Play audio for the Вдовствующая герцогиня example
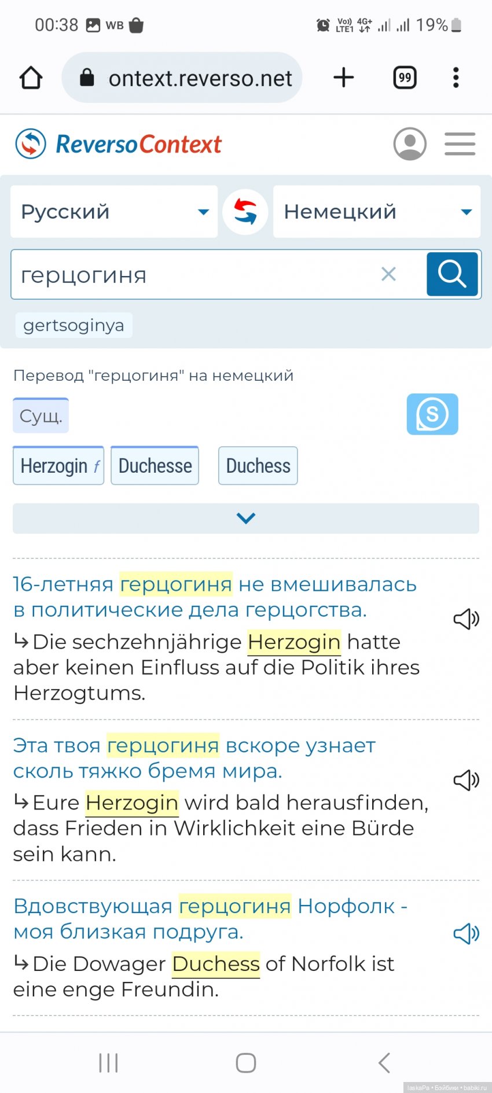 (x=466, y=933)
